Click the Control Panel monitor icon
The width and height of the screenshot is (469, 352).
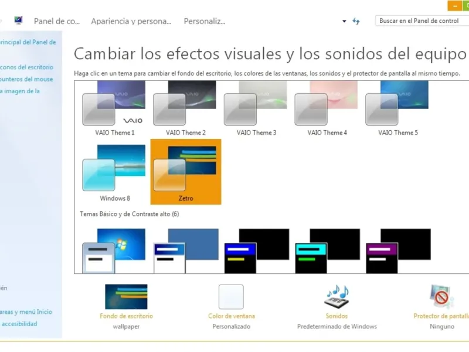(19, 21)
